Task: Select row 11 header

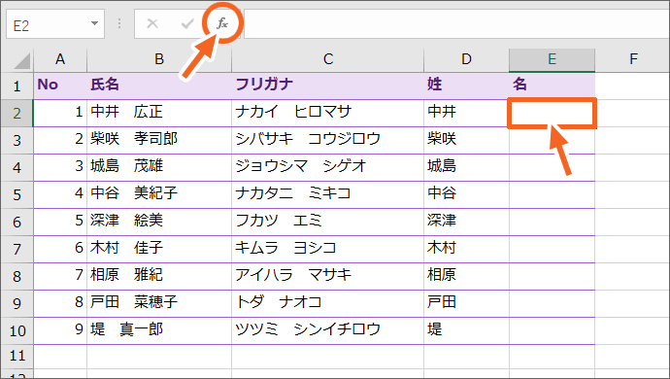Action: [x=17, y=356]
